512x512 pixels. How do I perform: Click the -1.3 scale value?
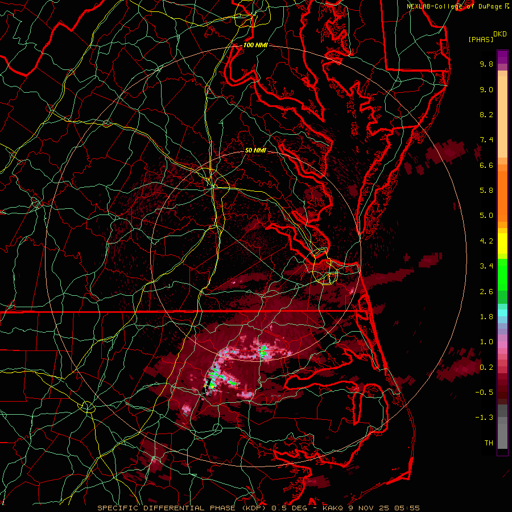[484, 418]
